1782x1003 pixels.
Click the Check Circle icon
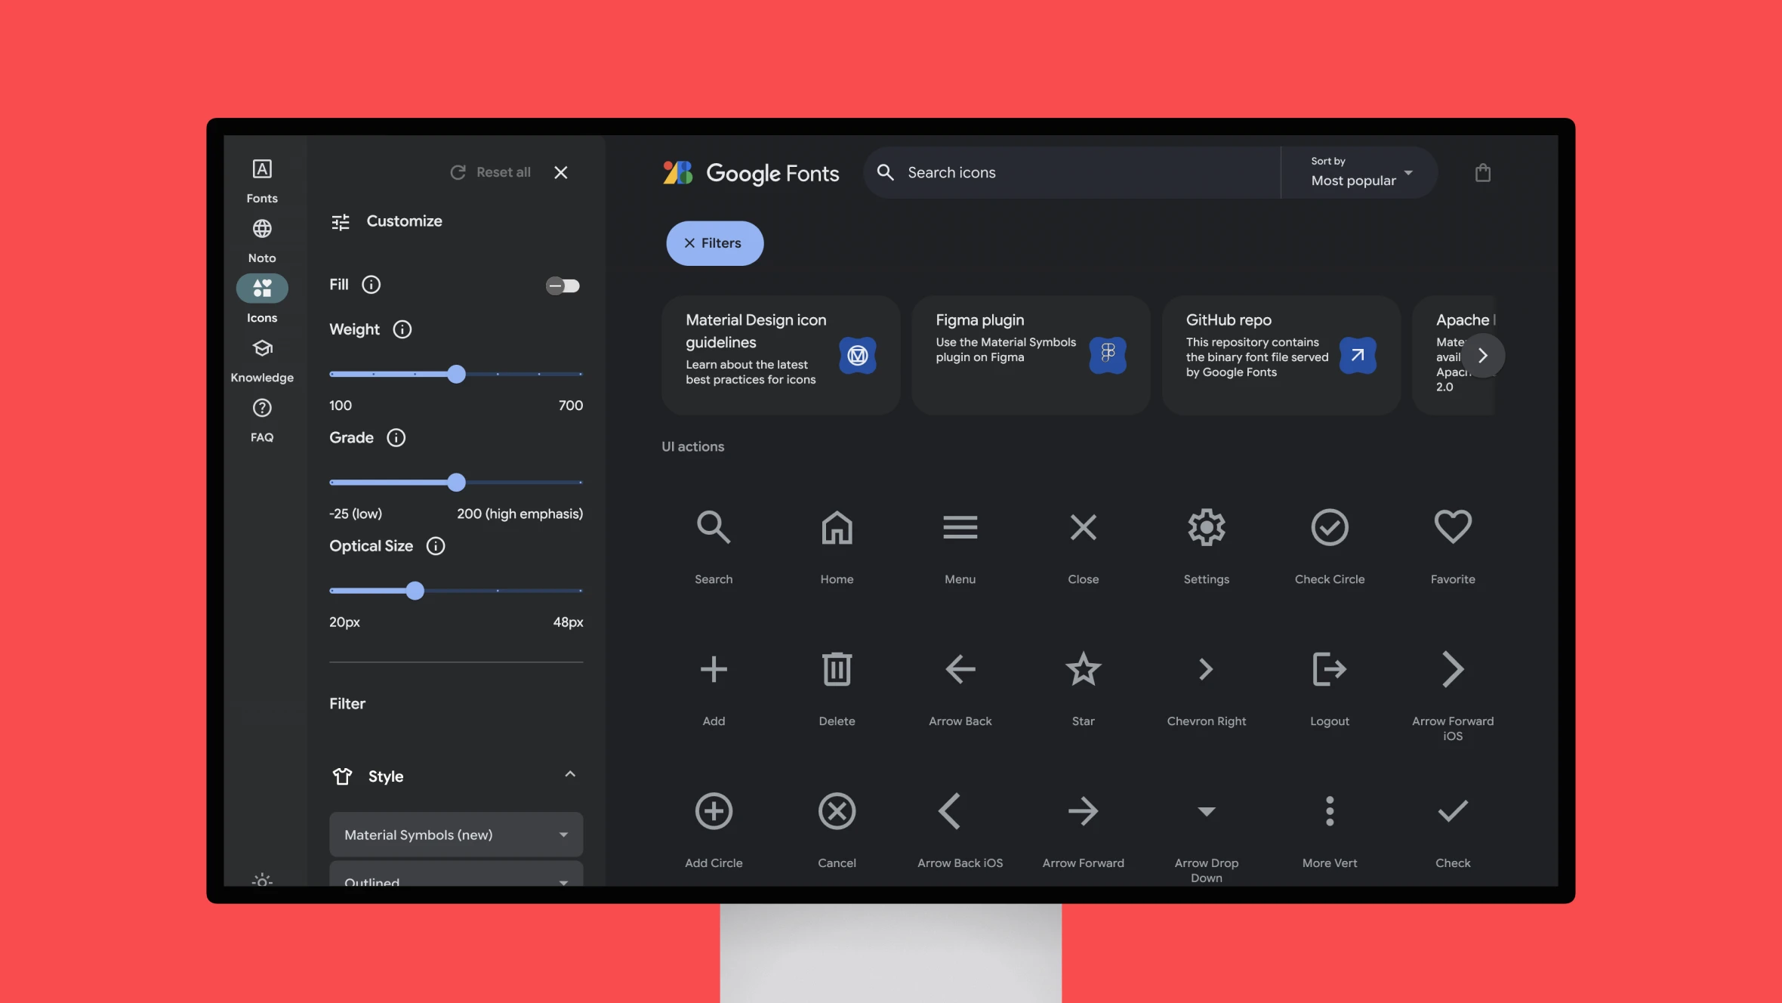coord(1329,526)
